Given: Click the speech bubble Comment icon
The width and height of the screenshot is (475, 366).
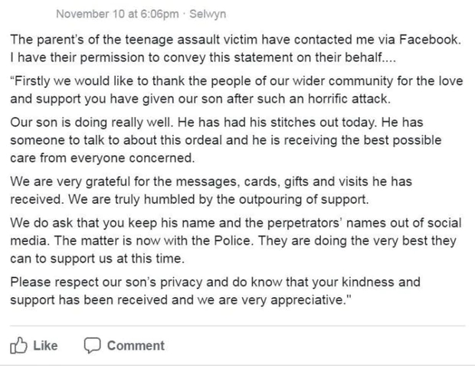Looking at the screenshot, I should 92,345.
